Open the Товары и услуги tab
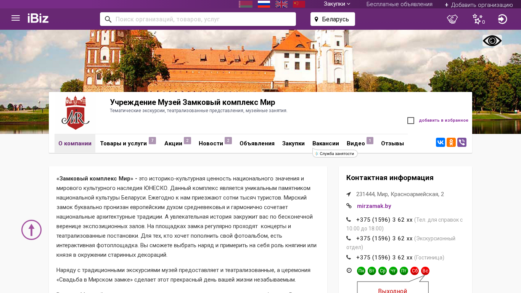Screen dimensions: 521x293 pos(123,143)
